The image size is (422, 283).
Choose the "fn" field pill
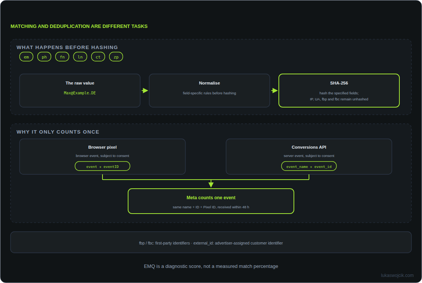point(62,57)
